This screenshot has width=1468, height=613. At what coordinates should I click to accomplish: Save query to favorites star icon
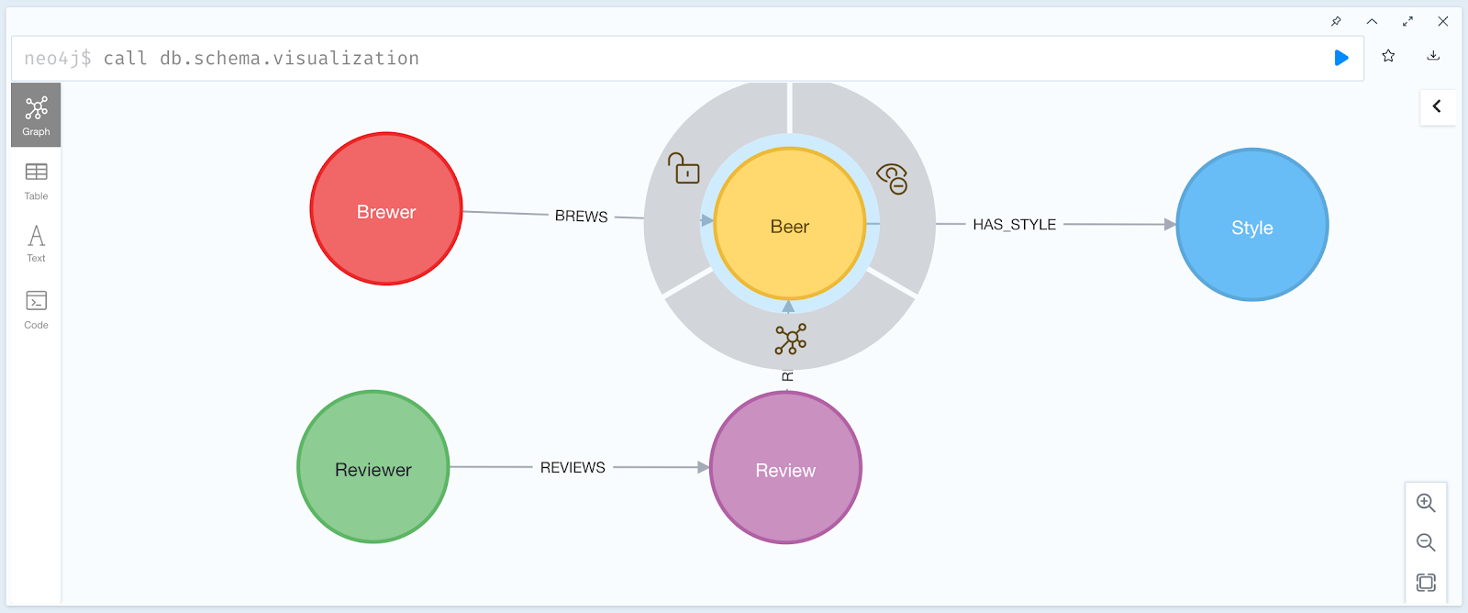(x=1388, y=56)
